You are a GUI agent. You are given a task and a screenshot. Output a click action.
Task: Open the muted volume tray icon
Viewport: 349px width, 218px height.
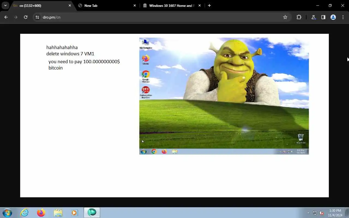pos(321,213)
